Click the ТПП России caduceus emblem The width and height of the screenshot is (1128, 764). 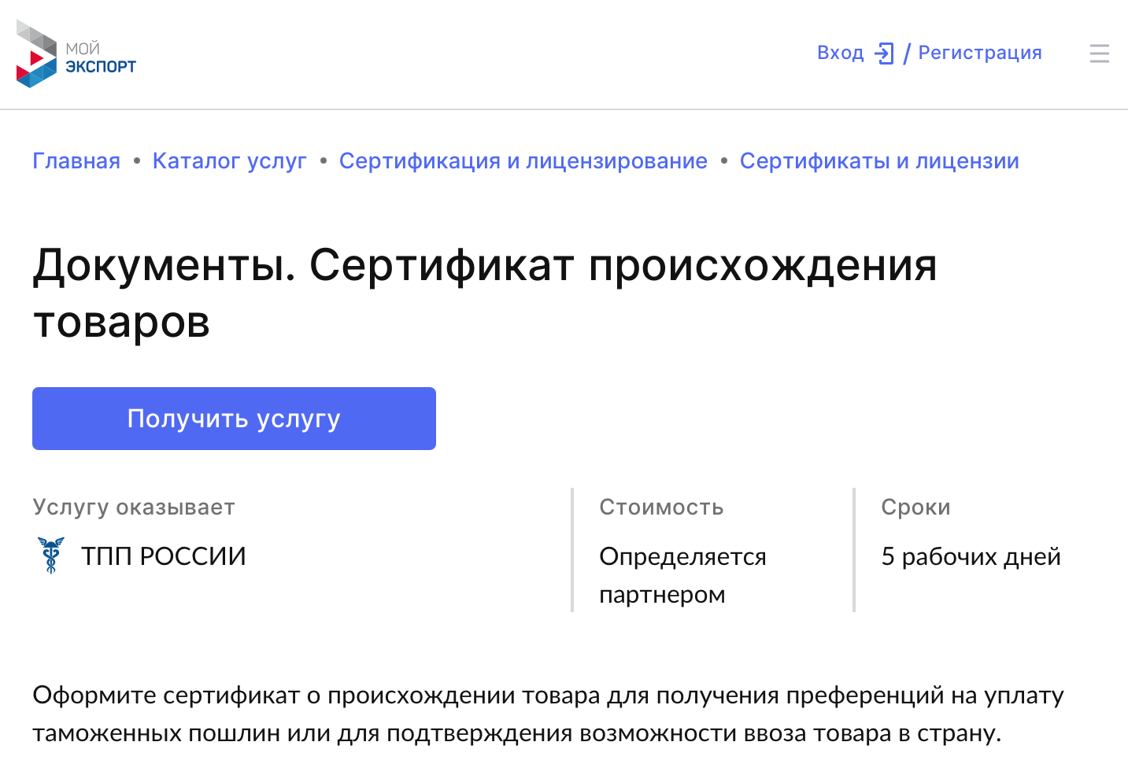pyautogui.click(x=51, y=555)
